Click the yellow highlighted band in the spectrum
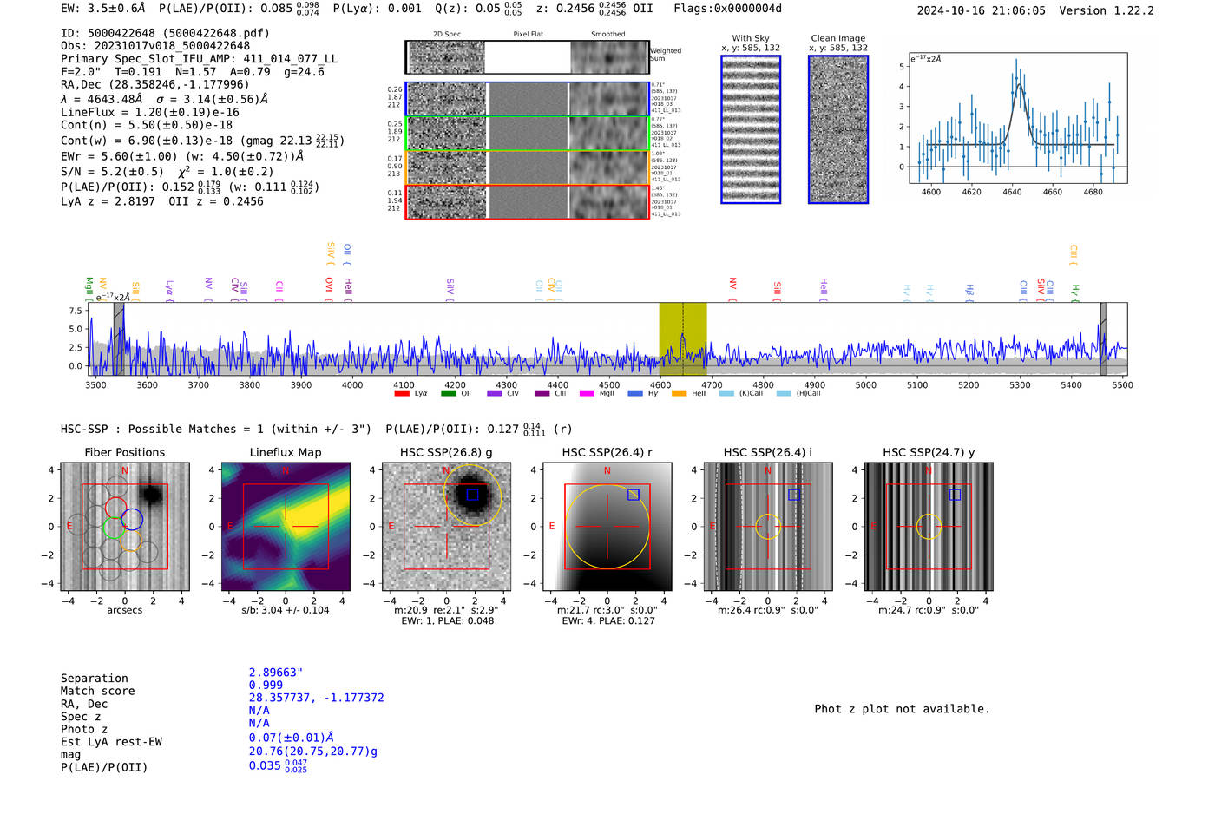 683,339
